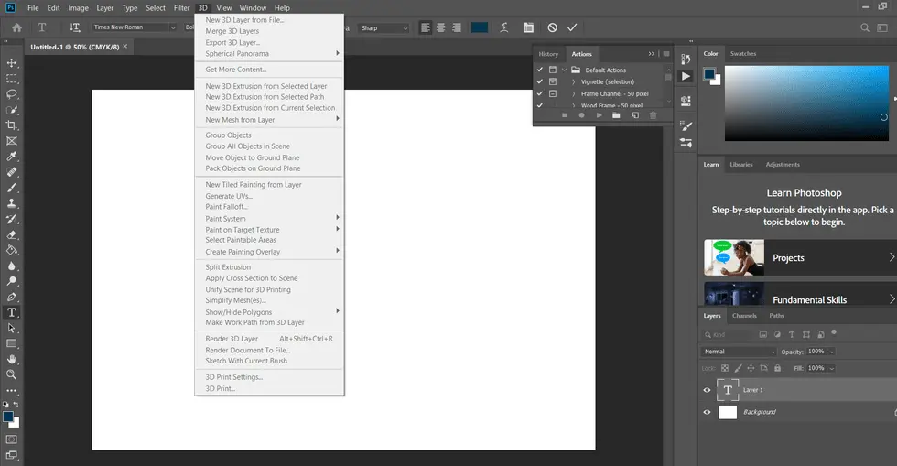This screenshot has width=897, height=466.
Task: Select the Path Selection tool
Action: (x=11, y=328)
